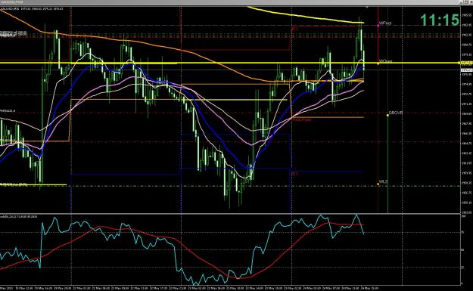Image resolution: width=473 pixels, height=291 pixels.
Task: Click the chart shift triangle marker at top
Action: [x=367, y=7]
